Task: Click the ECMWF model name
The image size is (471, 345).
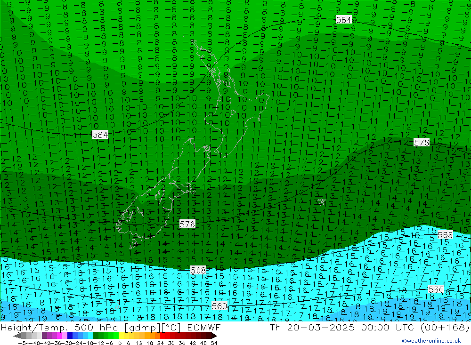Action: click(x=203, y=327)
